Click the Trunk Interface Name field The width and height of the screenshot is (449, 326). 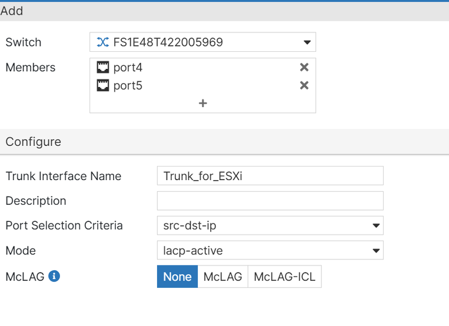click(270, 176)
